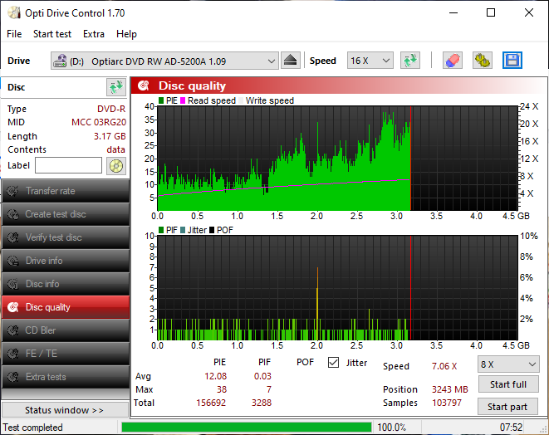Click the drive icon in Drive selector
Screen dimensions: 549x435
coord(60,61)
